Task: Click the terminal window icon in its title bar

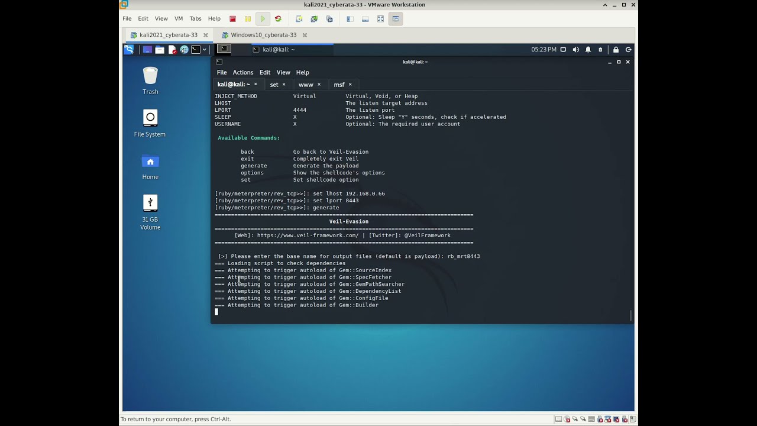Action: tap(219, 62)
